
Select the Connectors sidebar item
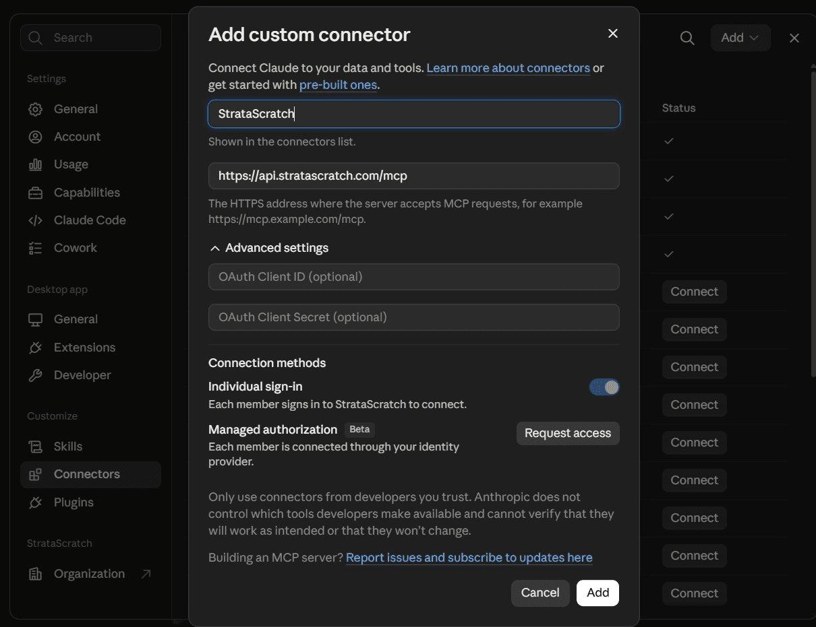91,474
